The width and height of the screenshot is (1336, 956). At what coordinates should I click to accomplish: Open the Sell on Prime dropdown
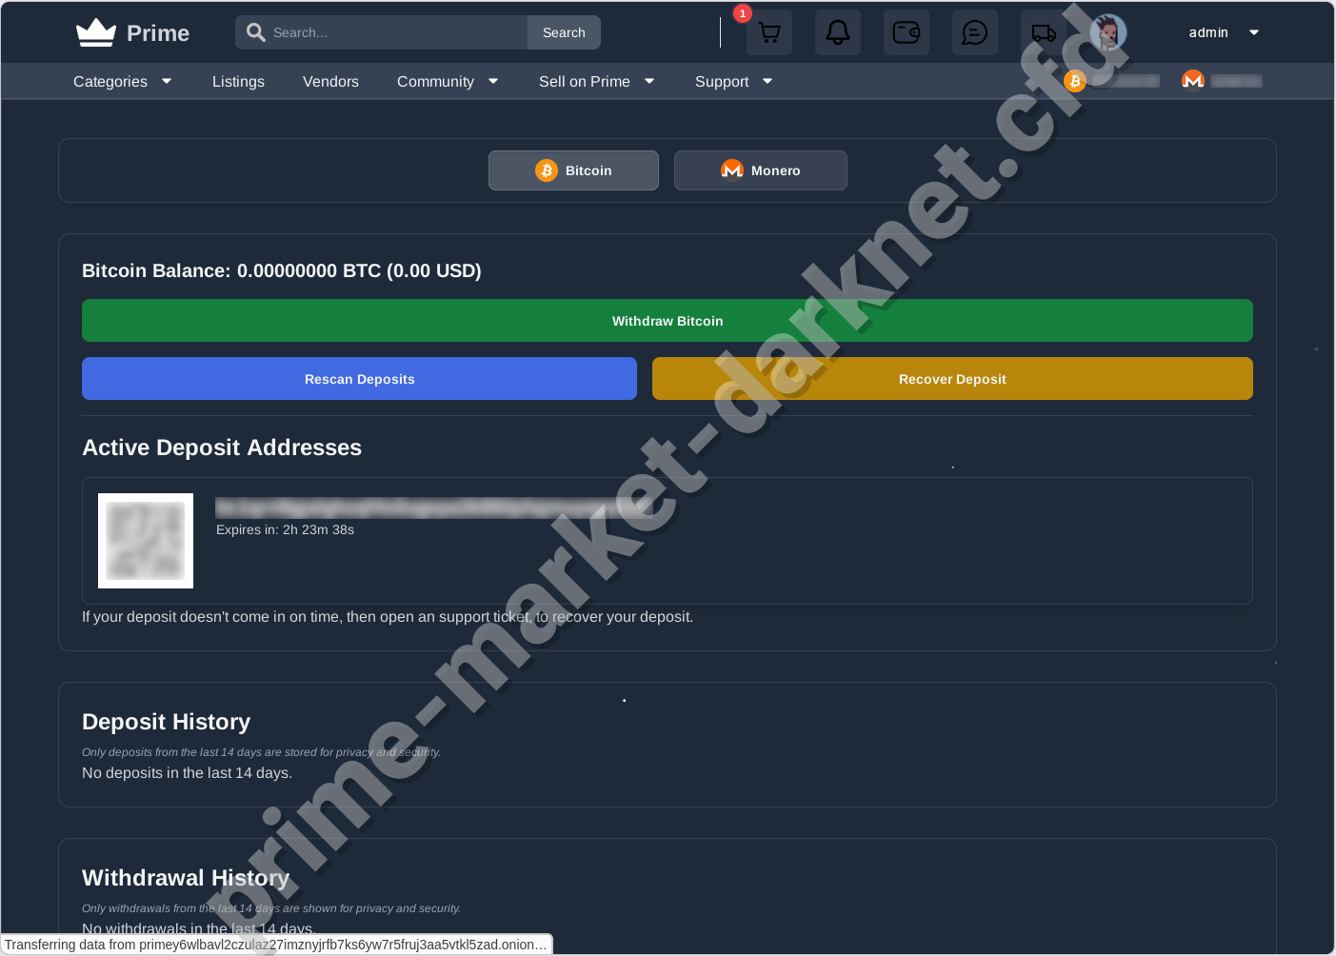coord(596,81)
